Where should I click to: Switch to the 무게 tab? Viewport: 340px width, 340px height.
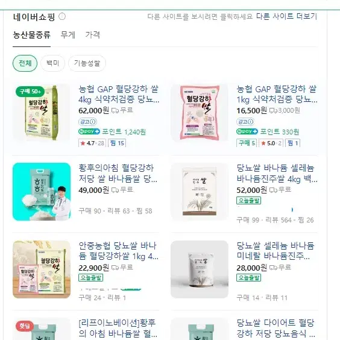tap(68, 35)
